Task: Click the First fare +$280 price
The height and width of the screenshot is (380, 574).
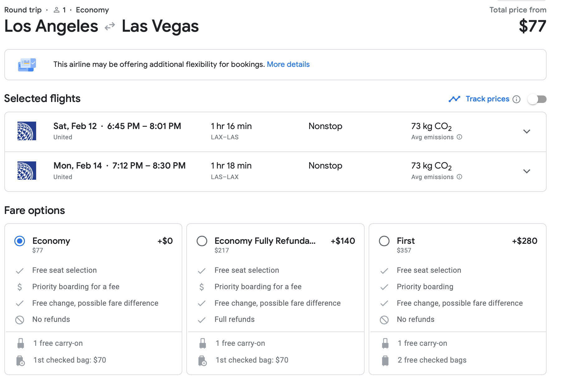Action: click(524, 241)
